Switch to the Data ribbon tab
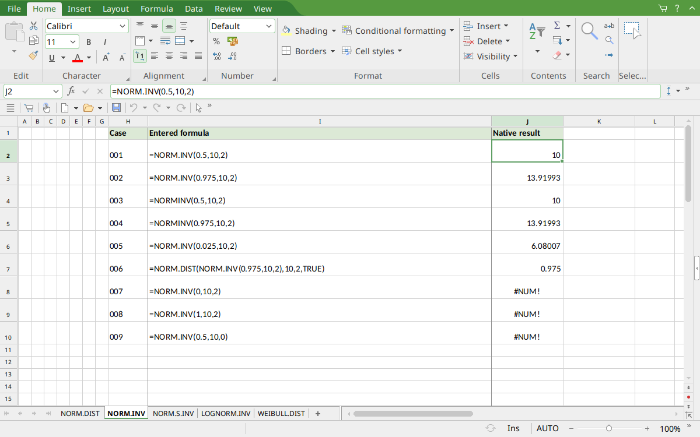700x437 pixels. (x=194, y=9)
